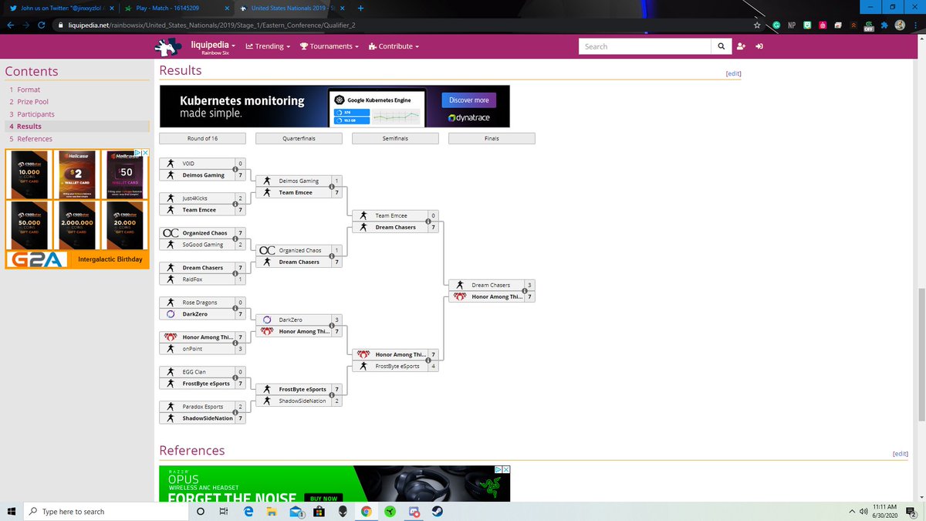926x521 pixels.
Task: Open the clock showing 11:11 AM
Action: [x=884, y=511]
